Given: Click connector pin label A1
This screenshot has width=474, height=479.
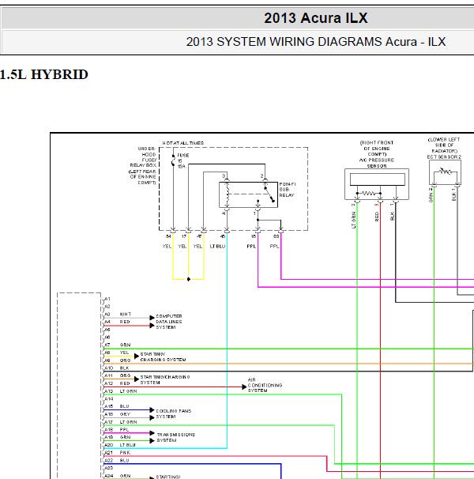Looking at the screenshot, I should [107, 299].
